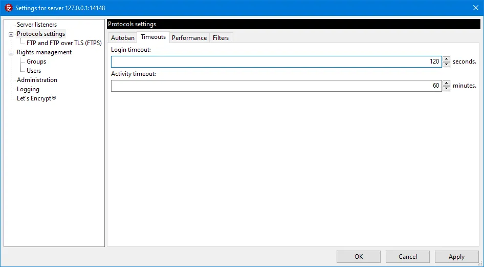Increase Login timeout with the up arrow
The height and width of the screenshot is (267, 484).
(447, 59)
